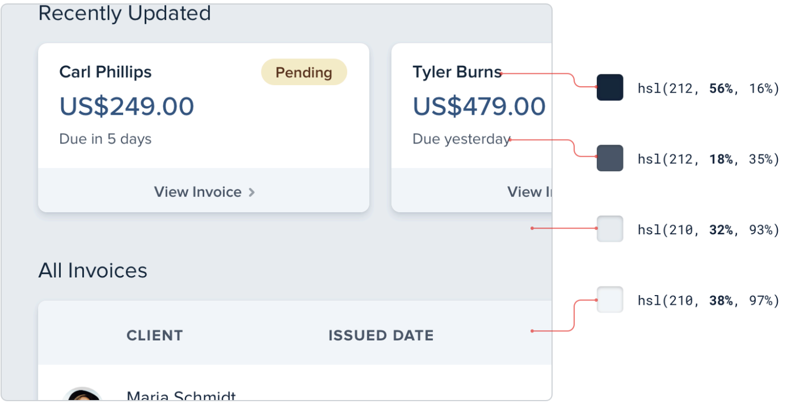
Task: Open Tyler Burns View Invoice link
Action: pos(529,192)
